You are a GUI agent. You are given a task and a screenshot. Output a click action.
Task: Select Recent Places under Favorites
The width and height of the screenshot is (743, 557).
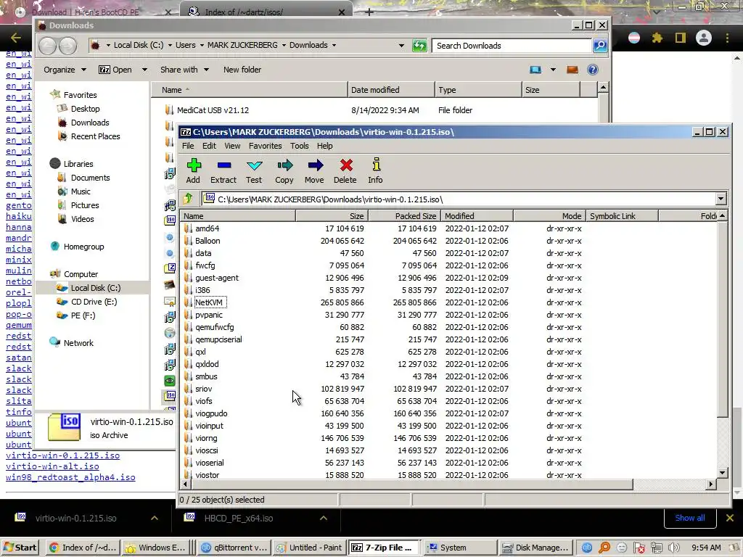coord(95,136)
